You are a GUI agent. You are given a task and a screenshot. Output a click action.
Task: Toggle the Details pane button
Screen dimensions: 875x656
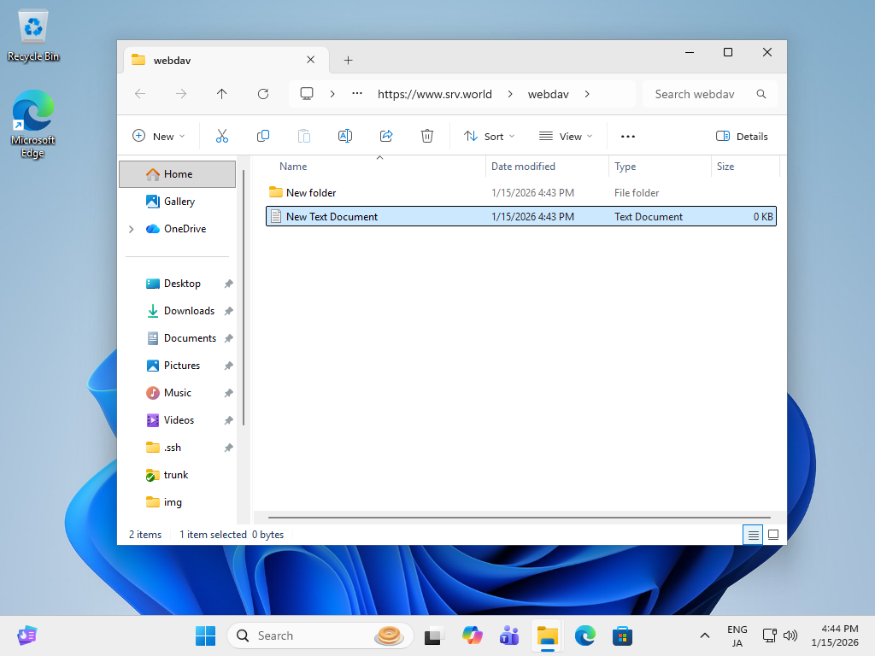pos(742,136)
